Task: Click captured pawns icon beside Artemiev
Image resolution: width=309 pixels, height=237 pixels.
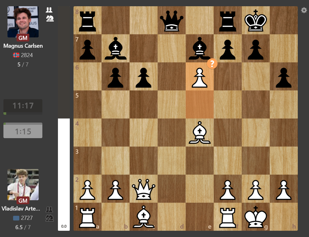Action: pyautogui.click(x=49, y=209)
